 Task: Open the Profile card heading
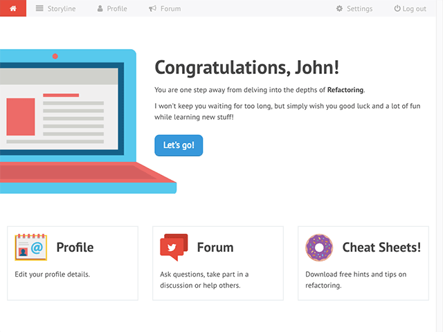(75, 248)
